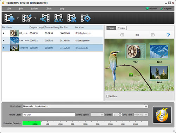Click the Edit Audio Track speaker icon
The image size is (176, 133).
pos(45,18)
